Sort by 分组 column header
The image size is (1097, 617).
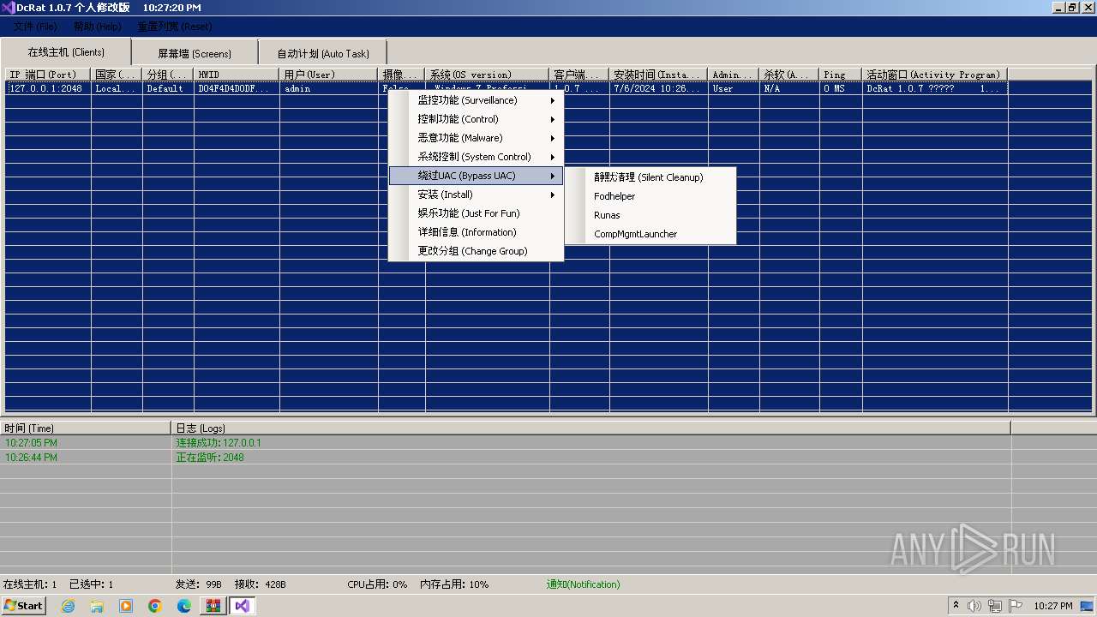pos(168,75)
